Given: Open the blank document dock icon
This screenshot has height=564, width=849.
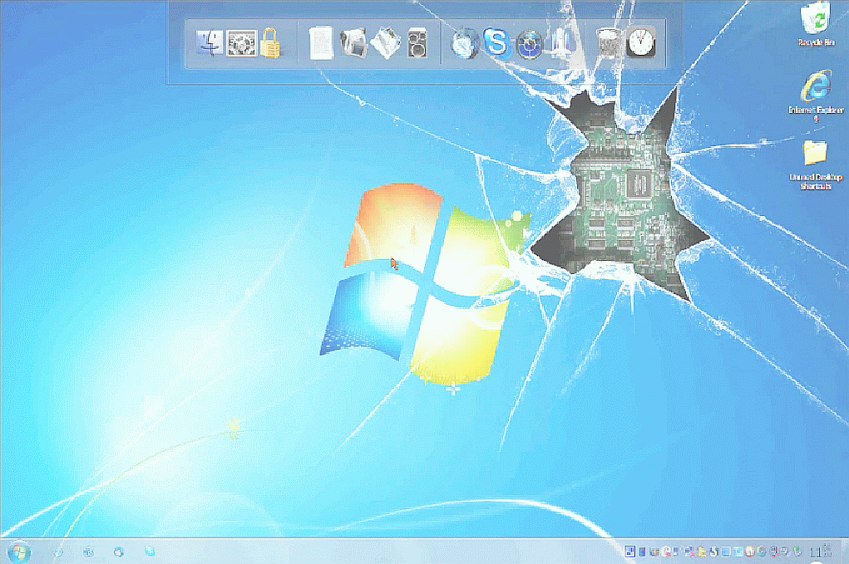Looking at the screenshot, I should (320, 43).
